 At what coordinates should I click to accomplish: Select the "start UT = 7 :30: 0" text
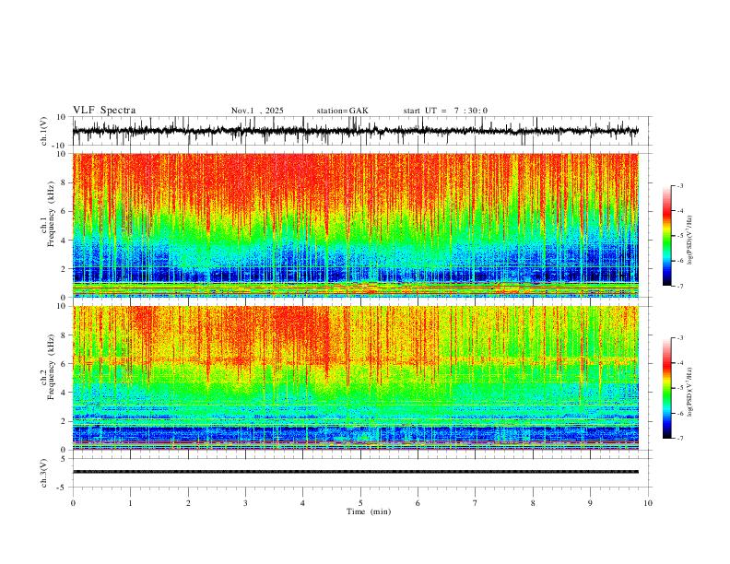pos(445,111)
